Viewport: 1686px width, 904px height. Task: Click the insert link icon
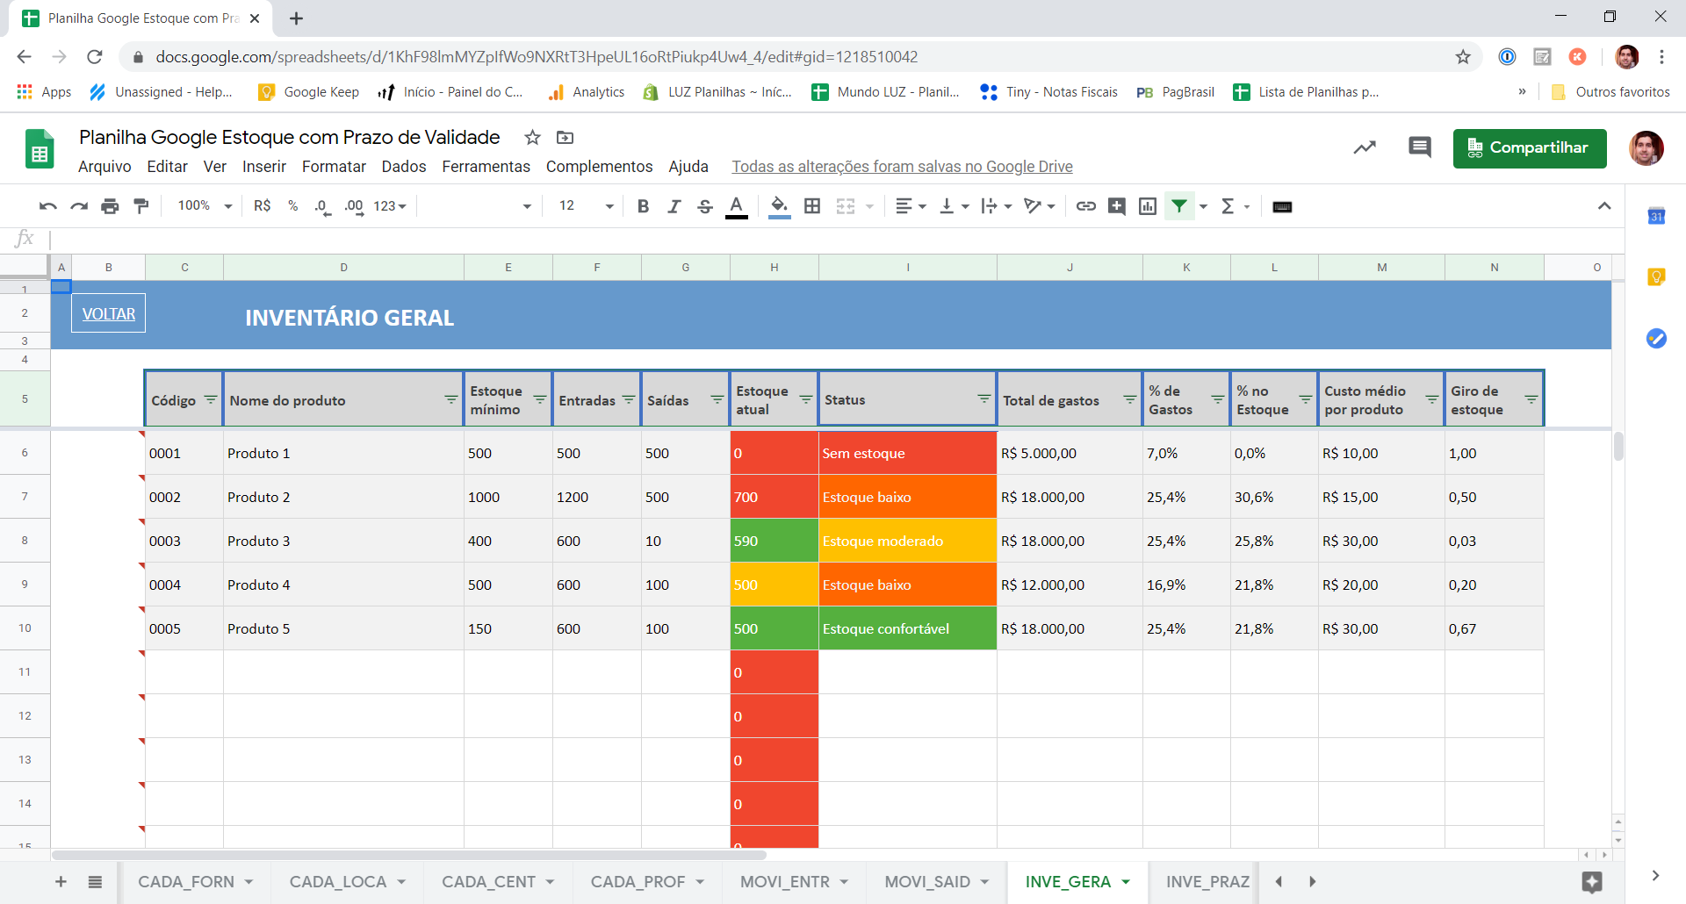(1086, 206)
